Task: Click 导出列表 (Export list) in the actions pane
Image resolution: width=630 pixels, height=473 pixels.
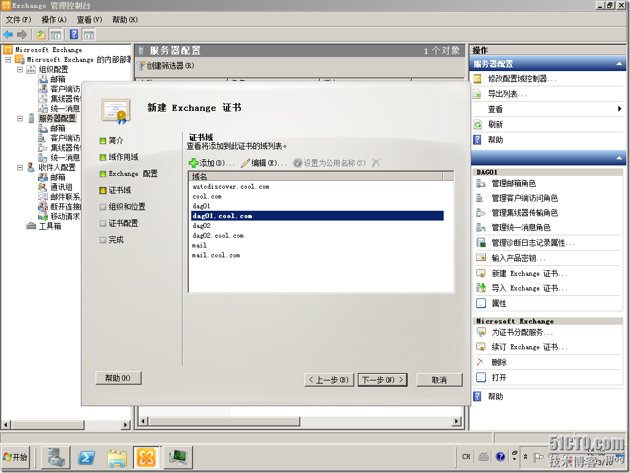Action: [x=507, y=94]
